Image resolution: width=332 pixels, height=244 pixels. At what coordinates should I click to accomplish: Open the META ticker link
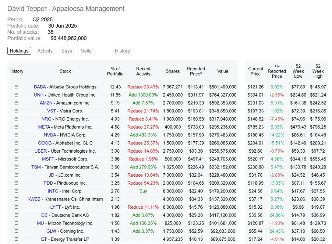click(44, 127)
